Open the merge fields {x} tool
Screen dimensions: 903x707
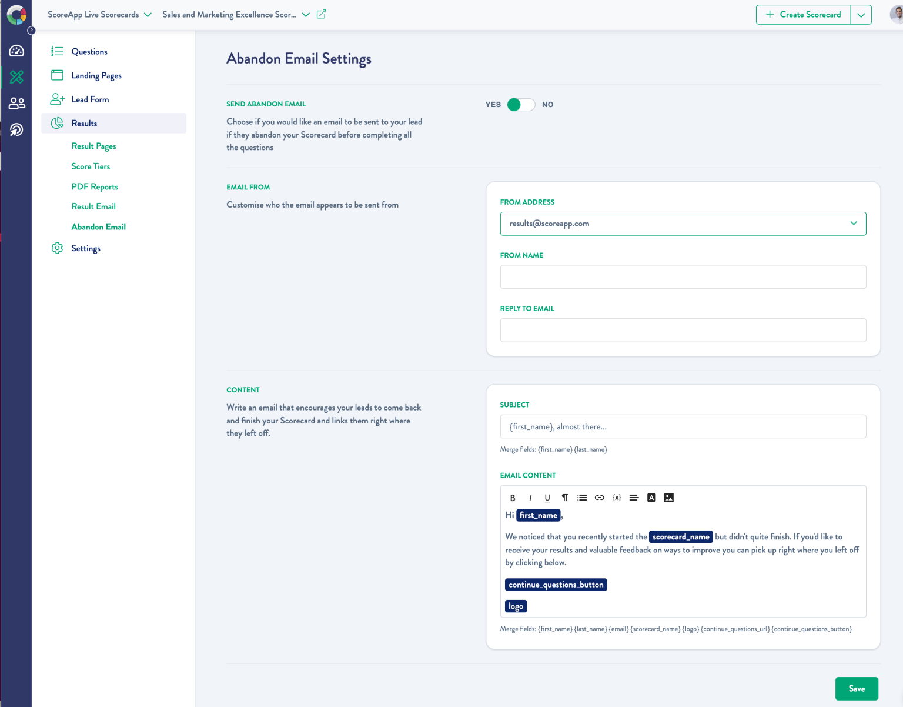click(x=617, y=498)
